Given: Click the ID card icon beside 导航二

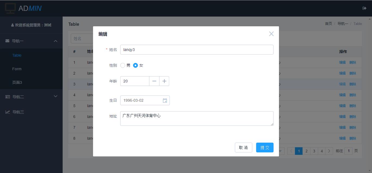Looking at the screenshot, I should click(8, 97).
